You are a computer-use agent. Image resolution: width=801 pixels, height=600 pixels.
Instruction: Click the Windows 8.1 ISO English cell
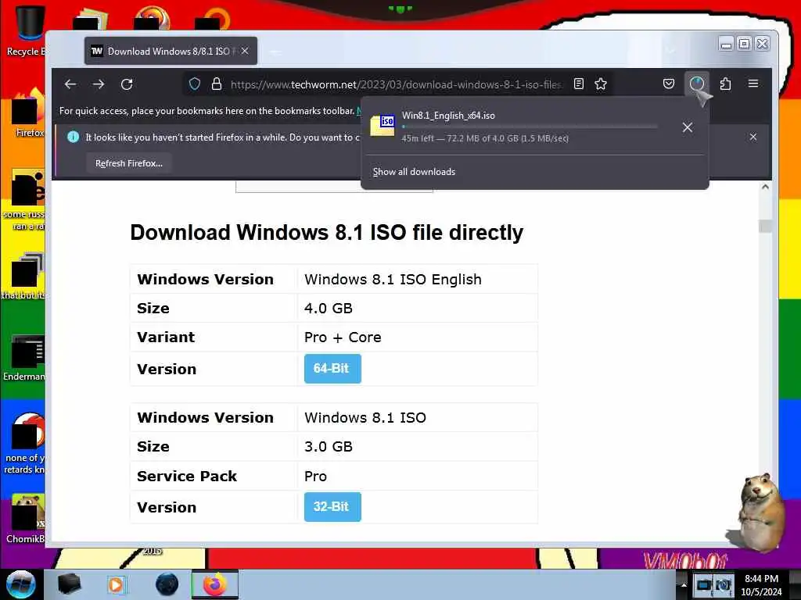pos(418,279)
